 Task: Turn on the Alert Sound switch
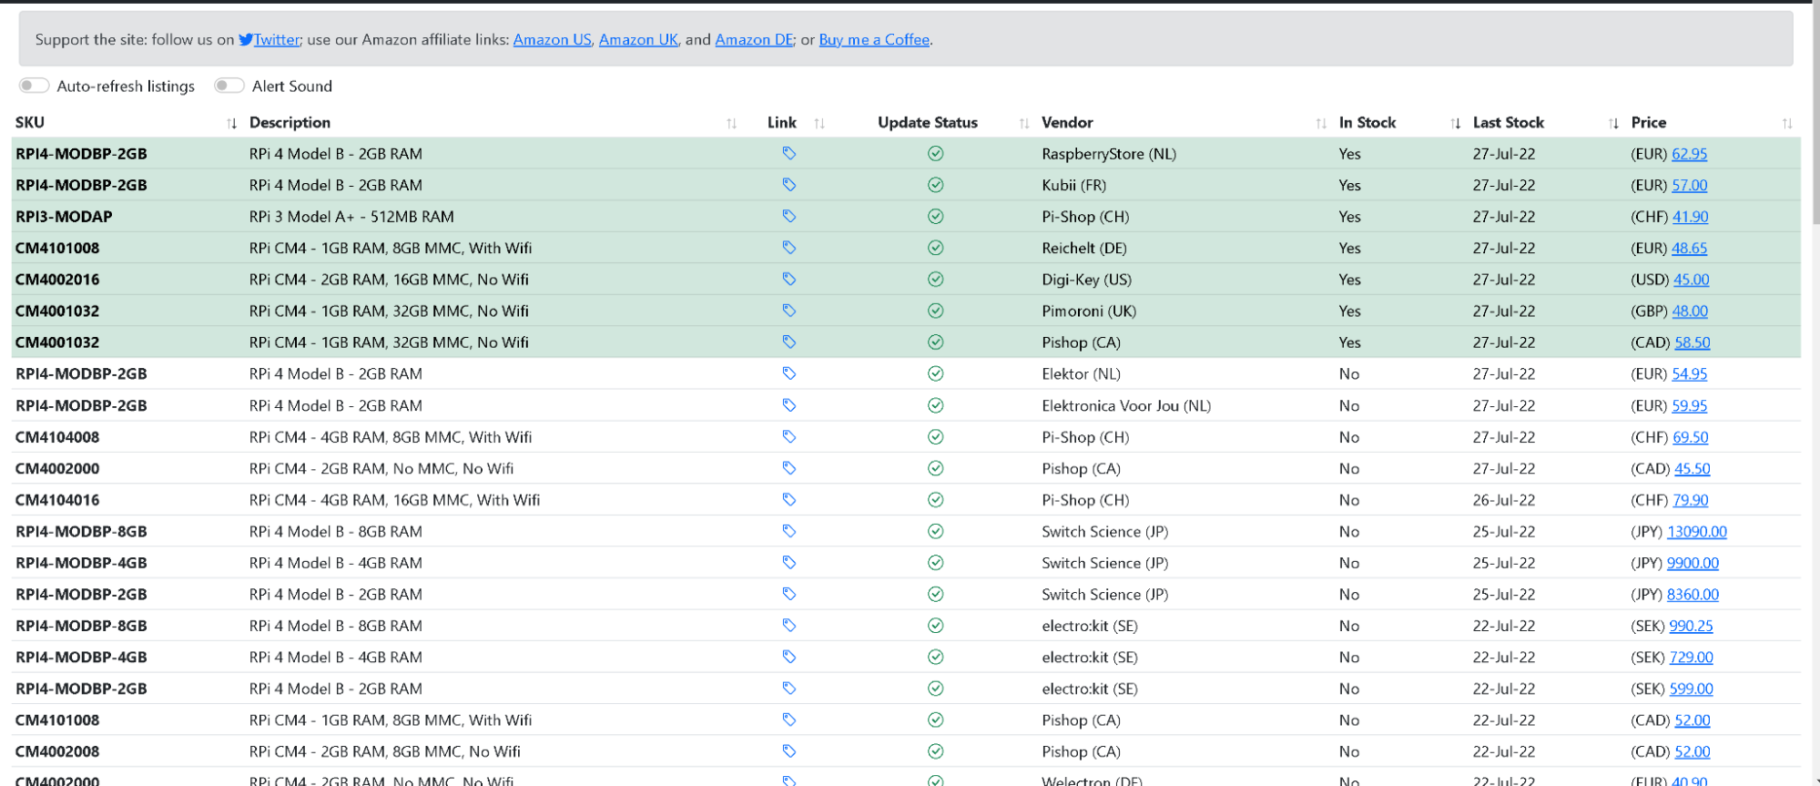point(229,86)
